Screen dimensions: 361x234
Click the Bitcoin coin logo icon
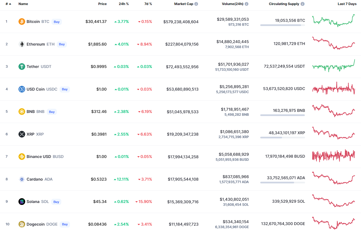tap(22, 22)
